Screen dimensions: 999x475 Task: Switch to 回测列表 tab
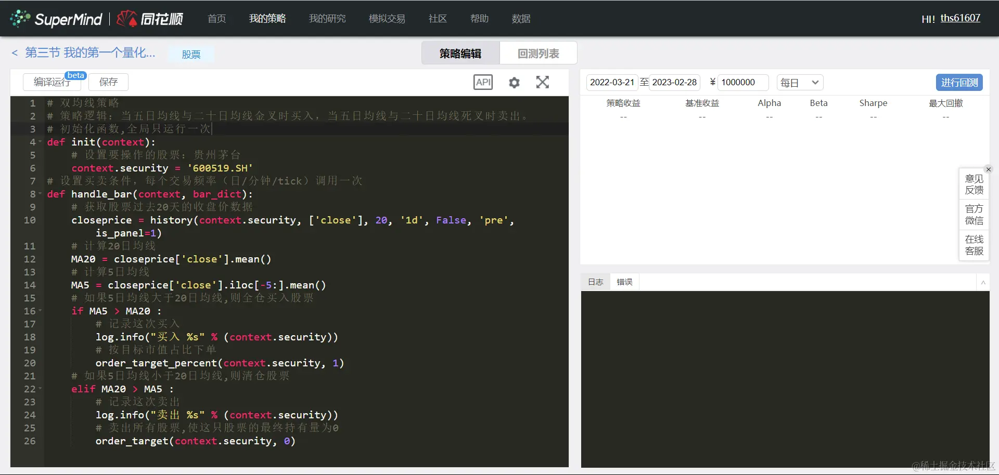[x=539, y=53]
